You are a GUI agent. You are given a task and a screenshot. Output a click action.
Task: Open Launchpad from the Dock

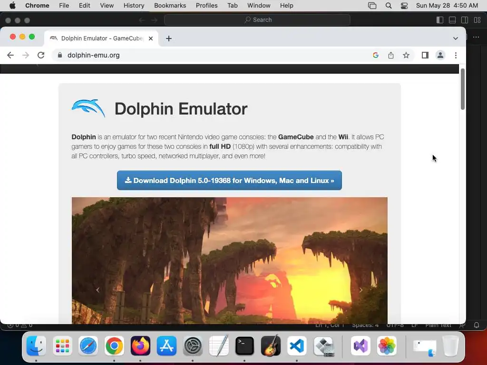[x=62, y=346]
